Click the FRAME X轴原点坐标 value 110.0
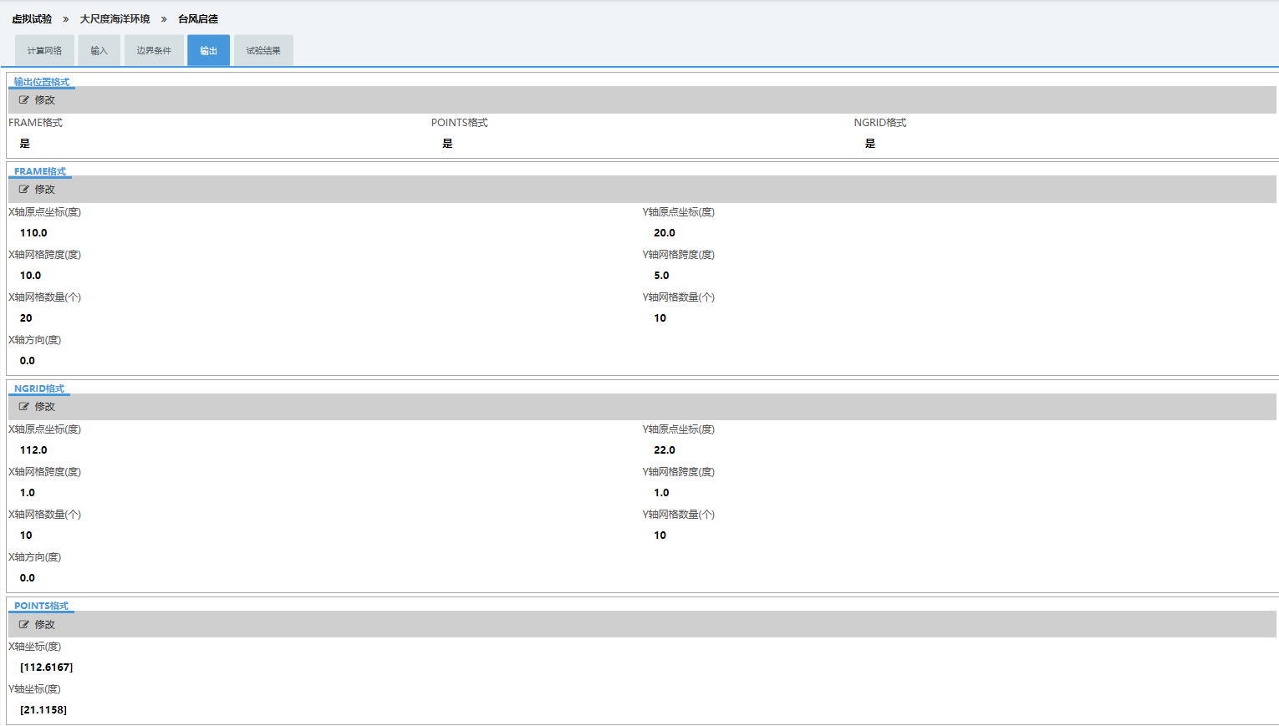1279x726 pixels. click(33, 233)
